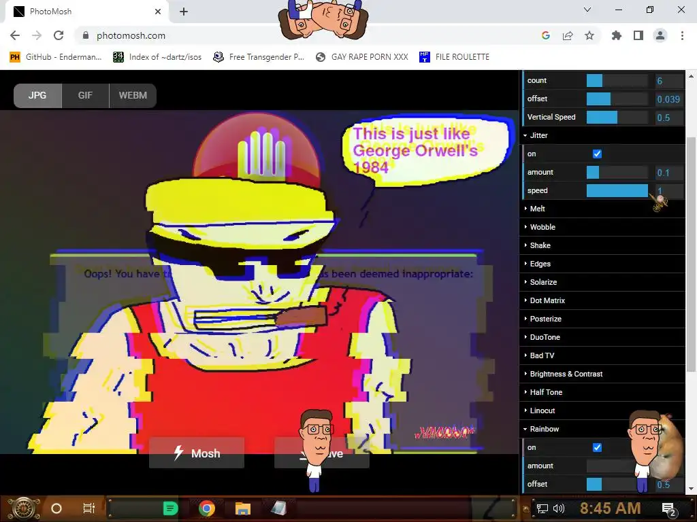Viewport: 697px width, 522px height.
Task: Expand the Linocut section
Action: 602,411
